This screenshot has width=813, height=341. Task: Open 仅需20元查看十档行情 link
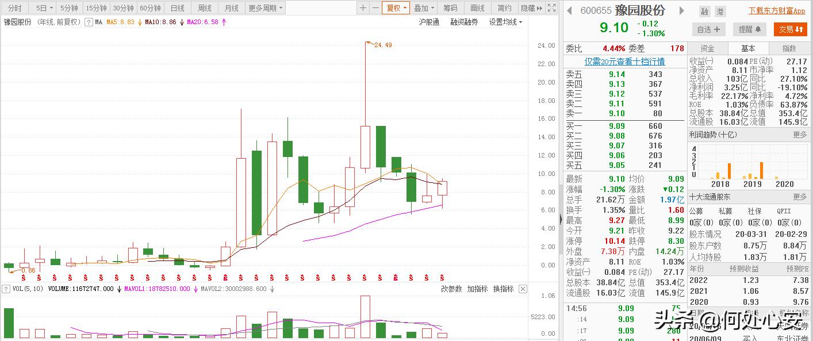624,62
